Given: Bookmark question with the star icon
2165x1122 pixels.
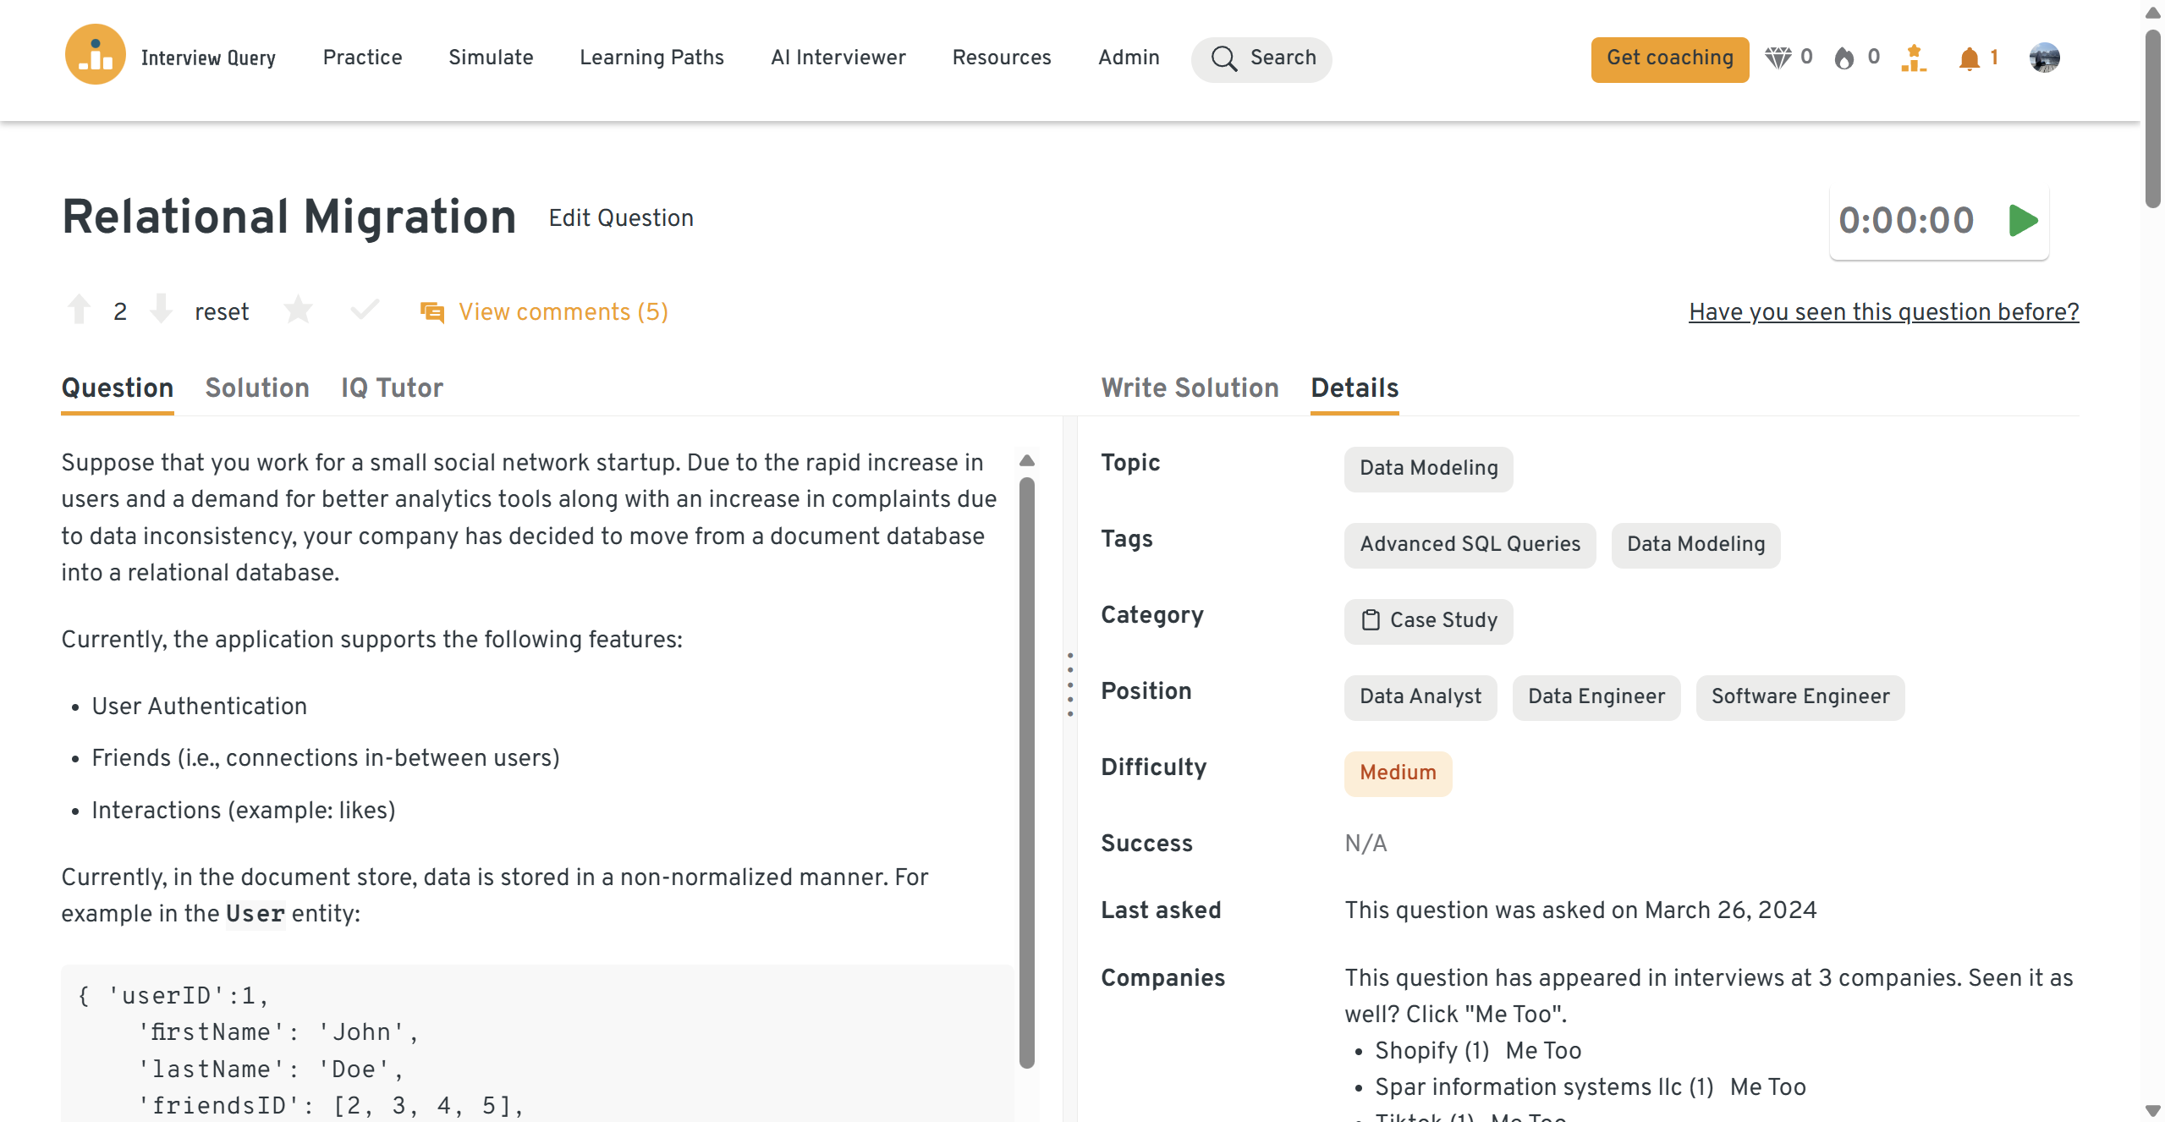Looking at the screenshot, I should coord(298,310).
